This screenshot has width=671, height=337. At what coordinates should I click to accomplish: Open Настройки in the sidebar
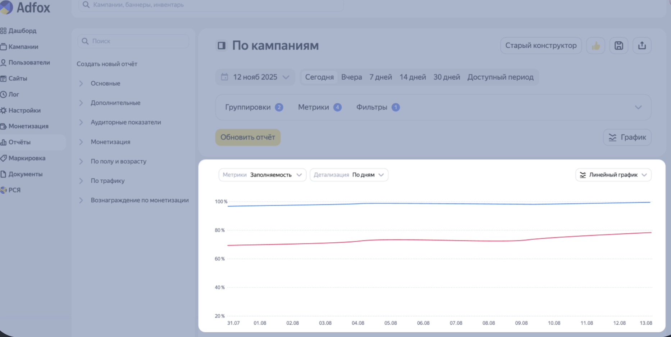24,111
